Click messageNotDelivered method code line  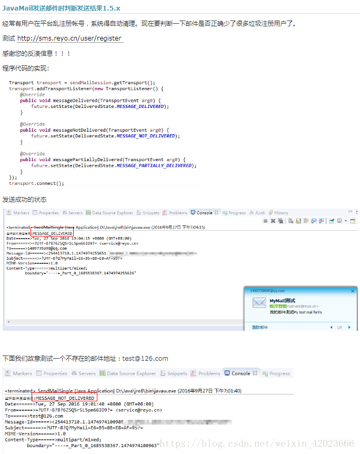pyautogui.click(x=94, y=130)
